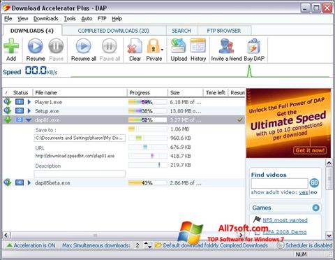The height and width of the screenshot is (260, 335).
Task: Click the resume-support checkmark for dap81.exe
Action: point(240,120)
